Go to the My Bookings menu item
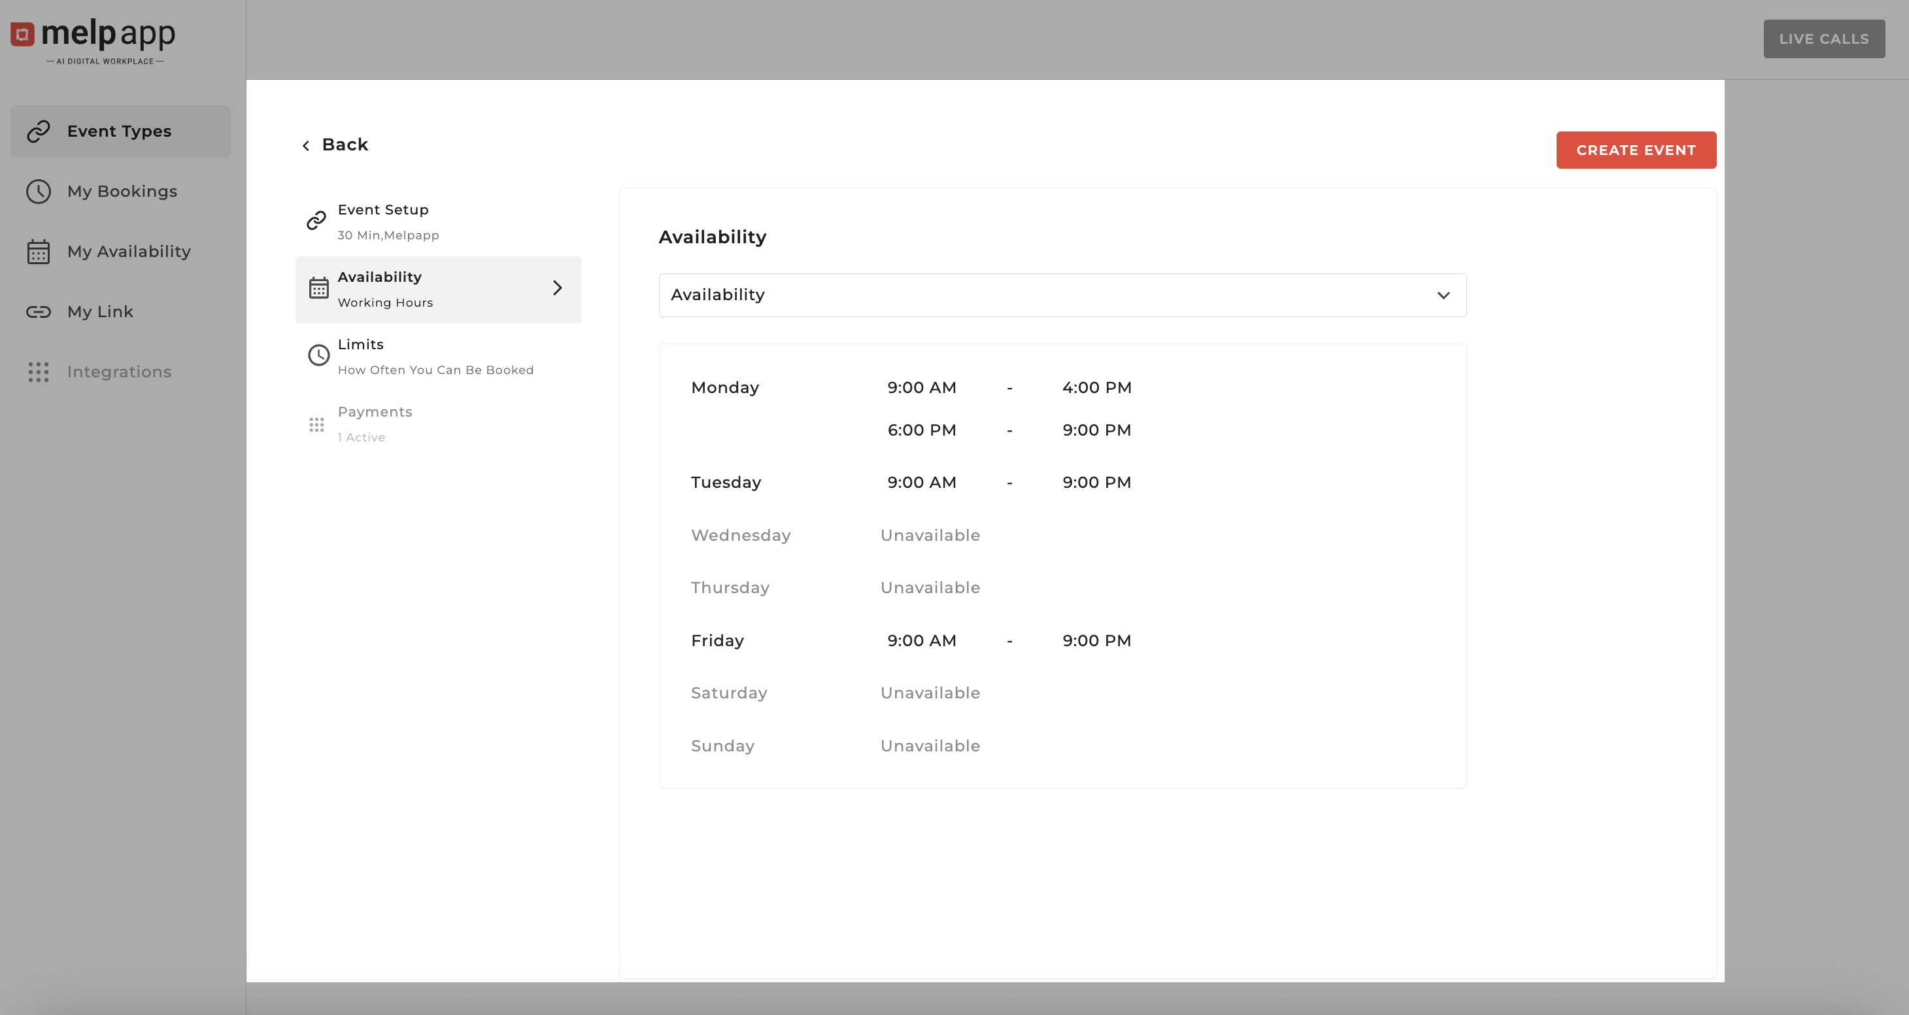 (122, 191)
